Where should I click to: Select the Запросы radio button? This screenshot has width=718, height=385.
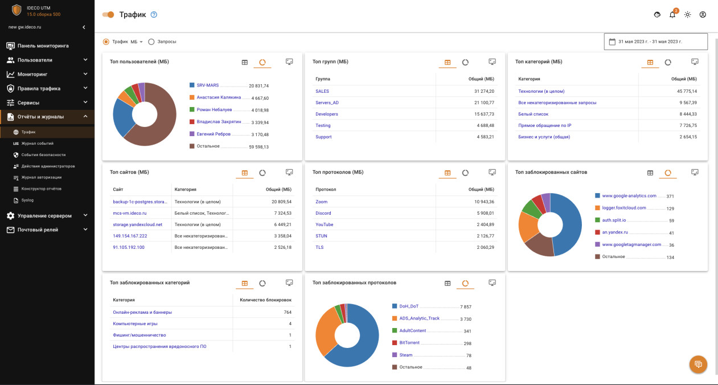(151, 42)
